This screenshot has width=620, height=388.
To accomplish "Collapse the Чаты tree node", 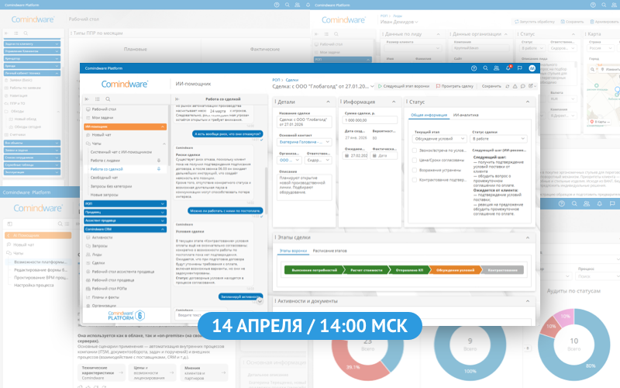I will click(164, 144).
